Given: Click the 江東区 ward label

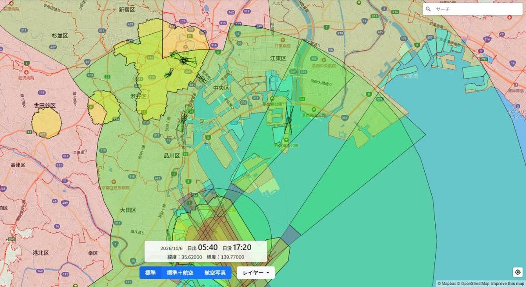Looking at the screenshot, I should point(278,58).
